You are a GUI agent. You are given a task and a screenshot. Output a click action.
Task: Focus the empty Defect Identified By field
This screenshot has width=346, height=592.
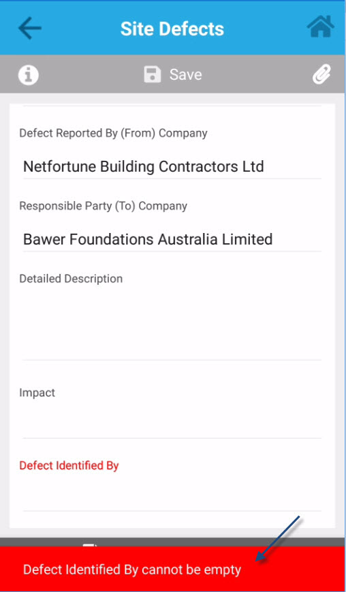tap(172, 493)
